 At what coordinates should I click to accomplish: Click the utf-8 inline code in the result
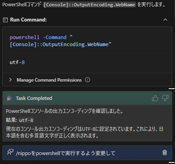(26, 120)
